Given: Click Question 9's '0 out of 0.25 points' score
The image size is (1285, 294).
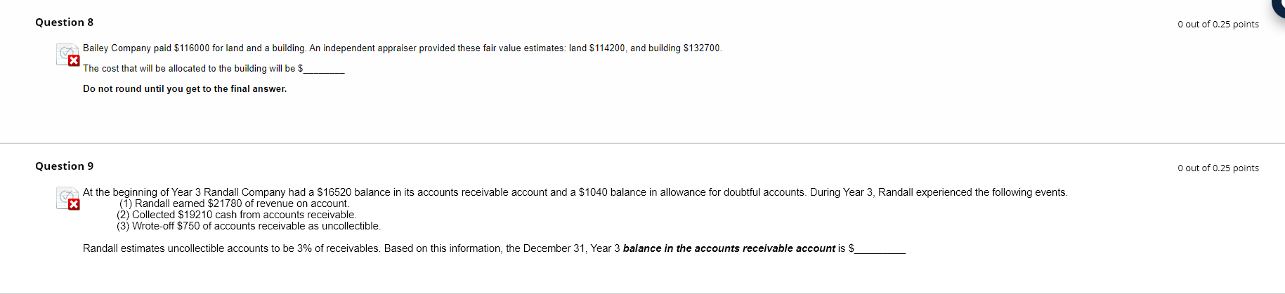Looking at the screenshot, I should [x=1218, y=168].
